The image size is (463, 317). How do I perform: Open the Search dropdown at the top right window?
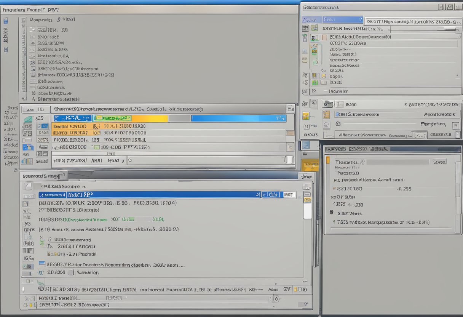pyautogui.click(x=342, y=19)
